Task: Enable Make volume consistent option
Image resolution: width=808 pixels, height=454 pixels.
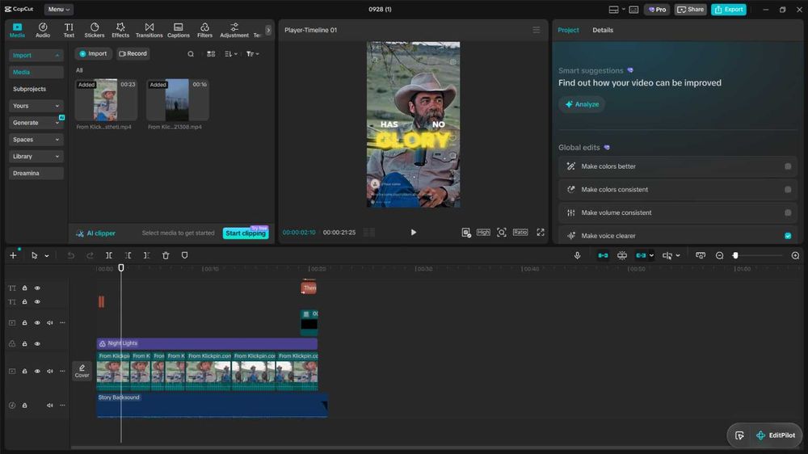Action: point(788,212)
